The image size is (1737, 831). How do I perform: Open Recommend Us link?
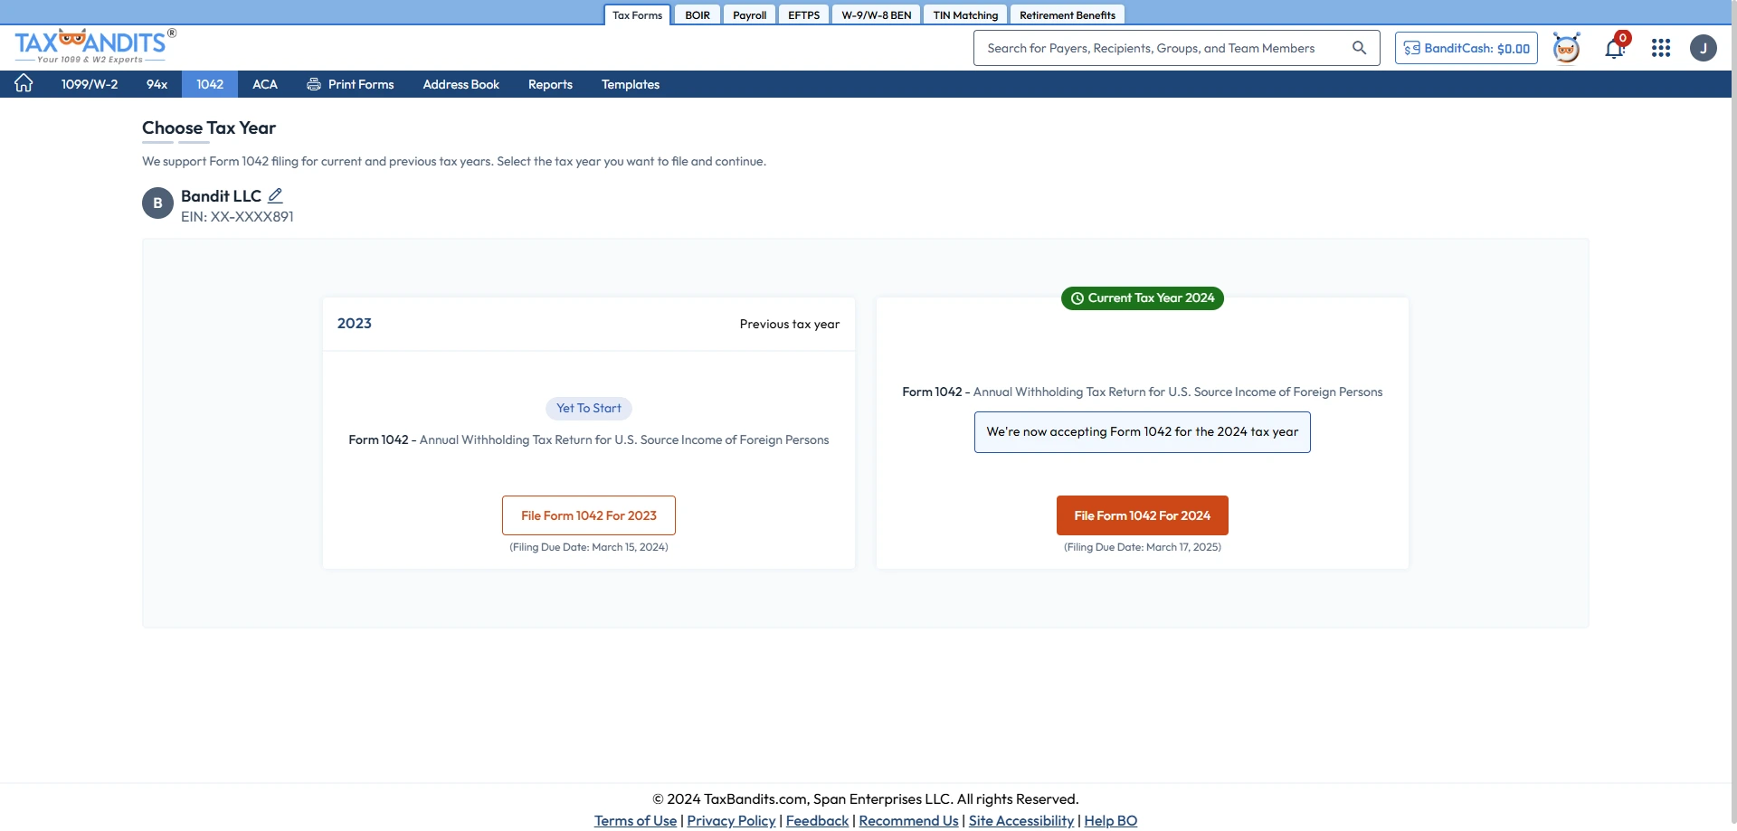pyautogui.click(x=908, y=820)
